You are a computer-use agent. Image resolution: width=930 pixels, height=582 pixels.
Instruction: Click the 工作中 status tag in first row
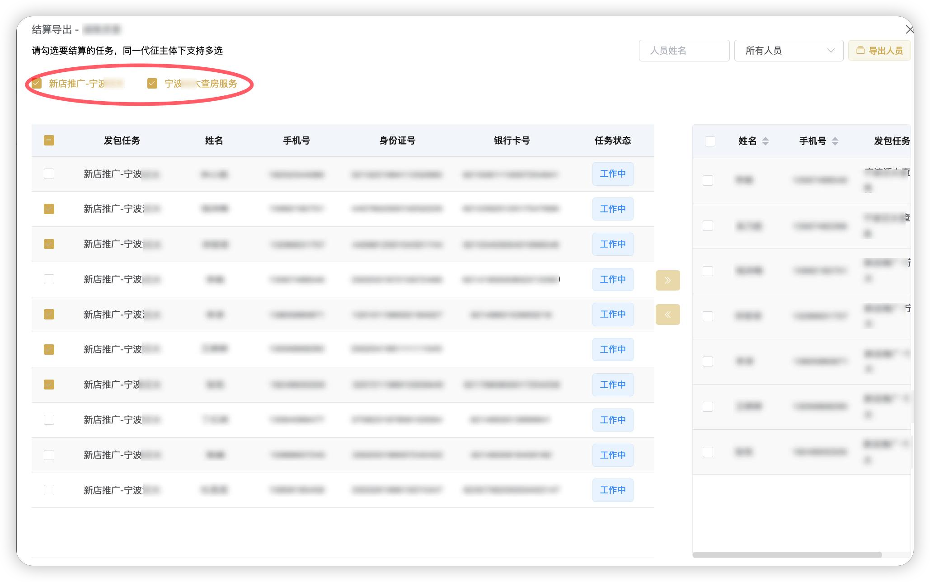612,174
